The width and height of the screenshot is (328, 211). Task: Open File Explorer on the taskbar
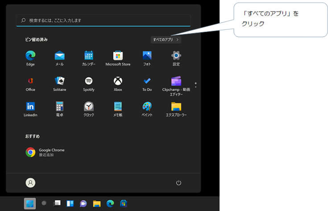97,203
